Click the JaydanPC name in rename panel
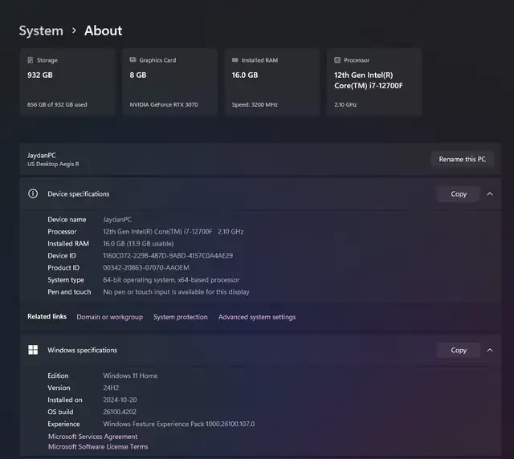514x459 pixels. 41,156
